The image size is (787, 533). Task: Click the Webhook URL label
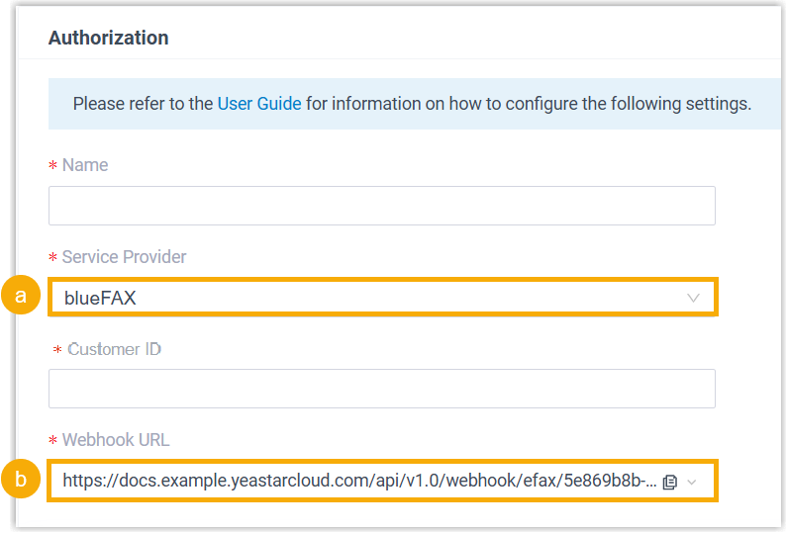pyautogui.click(x=115, y=440)
